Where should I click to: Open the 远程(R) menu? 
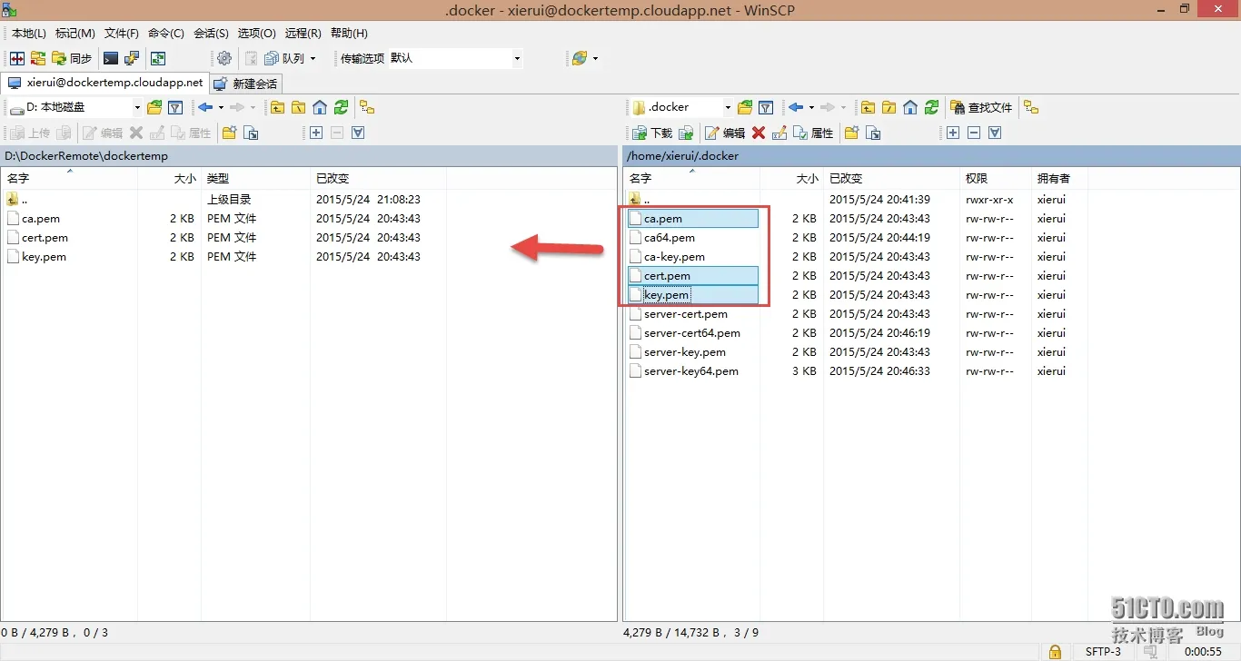pos(303,33)
